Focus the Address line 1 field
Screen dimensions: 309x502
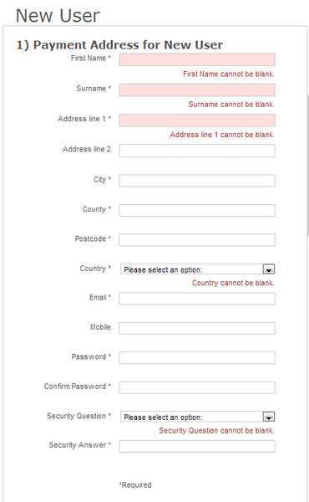point(197,120)
